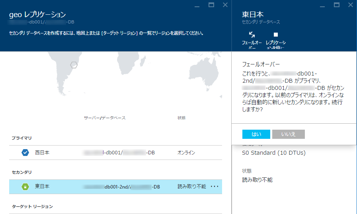
Task: Cancel failover with the いいえ button
Action: pyautogui.click(x=288, y=134)
